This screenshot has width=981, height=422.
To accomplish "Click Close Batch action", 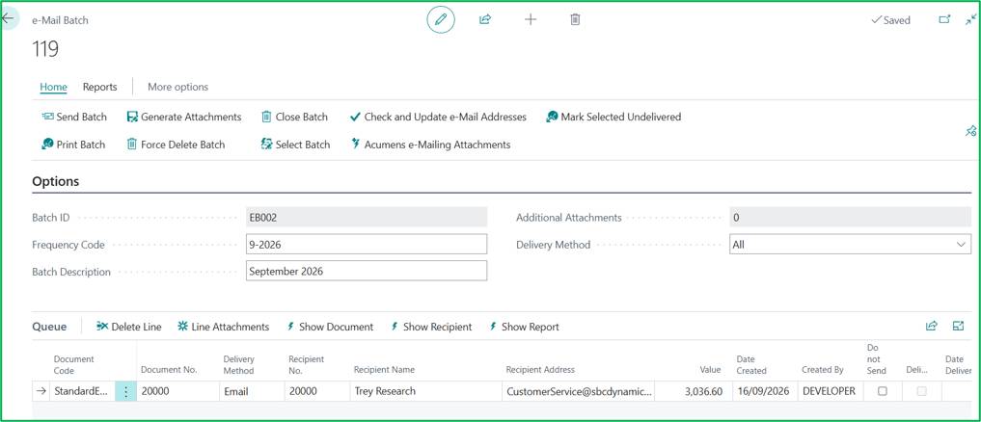I will (x=294, y=117).
